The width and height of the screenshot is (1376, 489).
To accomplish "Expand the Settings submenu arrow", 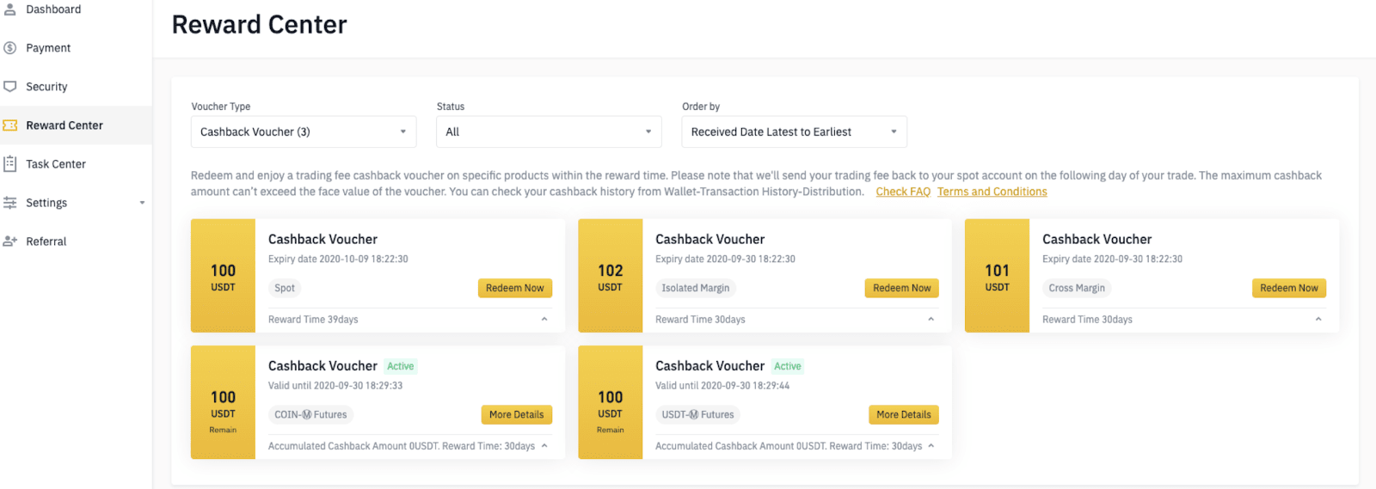I will pyautogui.click(x=142, y=203).
